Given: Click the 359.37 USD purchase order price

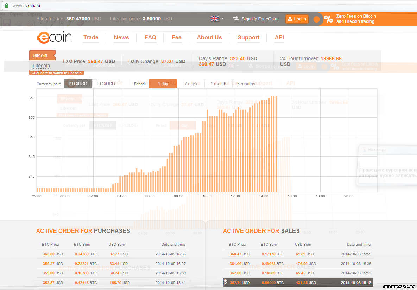Looking at the screenshot, I should [x=53, y=264].
